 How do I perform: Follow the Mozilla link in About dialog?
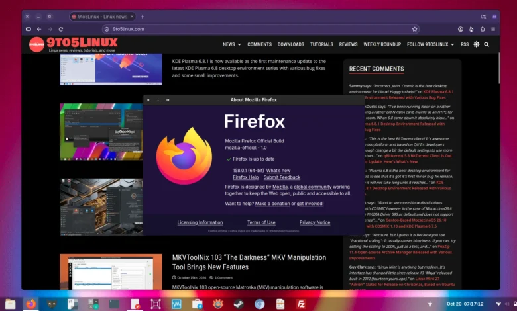pyautogui.click(x=280, y=187)
